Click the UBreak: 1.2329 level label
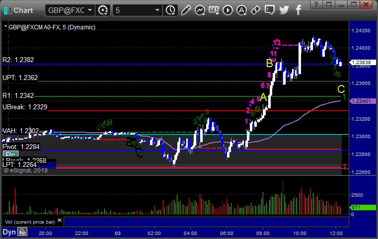This screenshot has height=239, width=378. pyautogui.click(x=25, y=107)
